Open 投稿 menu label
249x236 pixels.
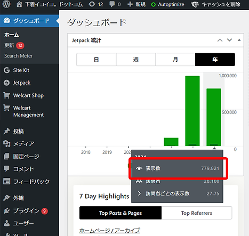19,131
